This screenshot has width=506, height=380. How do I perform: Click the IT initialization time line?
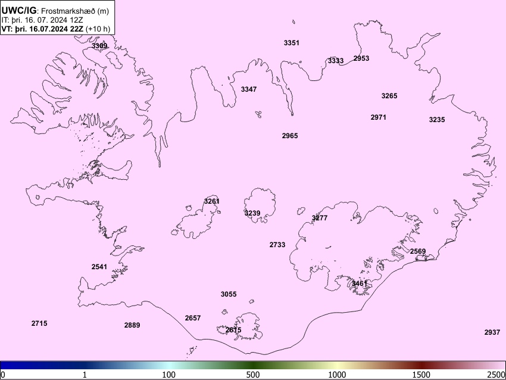coord(42,20)
